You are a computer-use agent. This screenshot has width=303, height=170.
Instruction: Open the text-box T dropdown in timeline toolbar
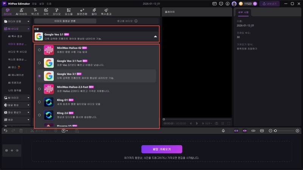[64, 131]
